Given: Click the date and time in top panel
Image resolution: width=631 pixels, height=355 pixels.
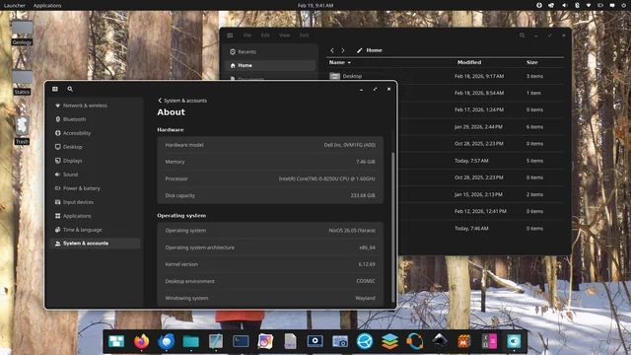Looking at the screenshot, I should (x=315, y=5).
